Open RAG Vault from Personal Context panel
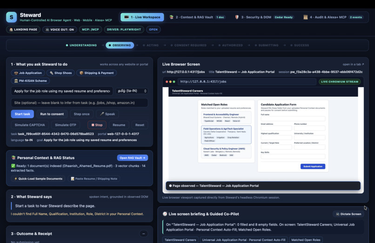This screenshot has height=243, width=375. coord(133,158)
